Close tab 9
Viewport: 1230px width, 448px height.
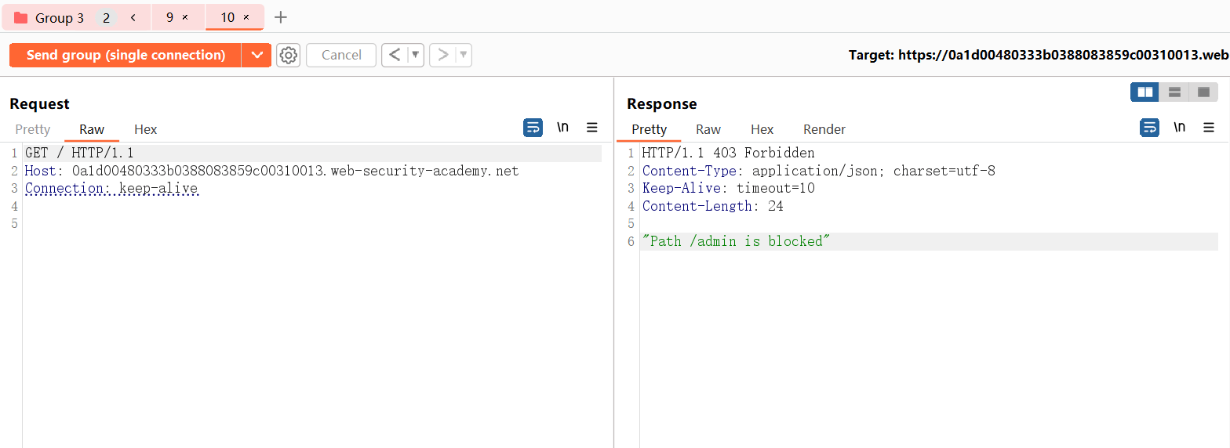pos(185,17)
